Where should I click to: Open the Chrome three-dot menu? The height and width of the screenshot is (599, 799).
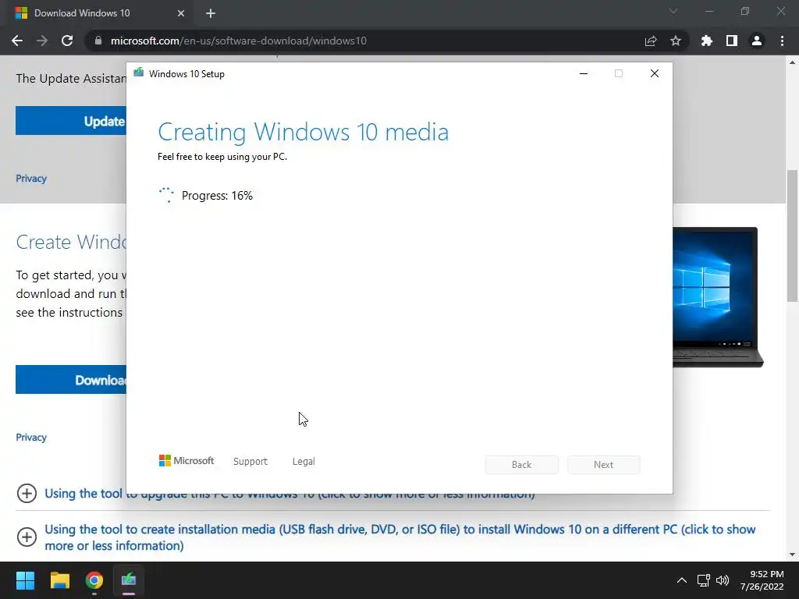[782, 41]
